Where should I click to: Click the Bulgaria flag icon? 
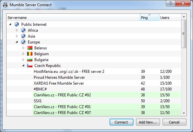[30, 60]
